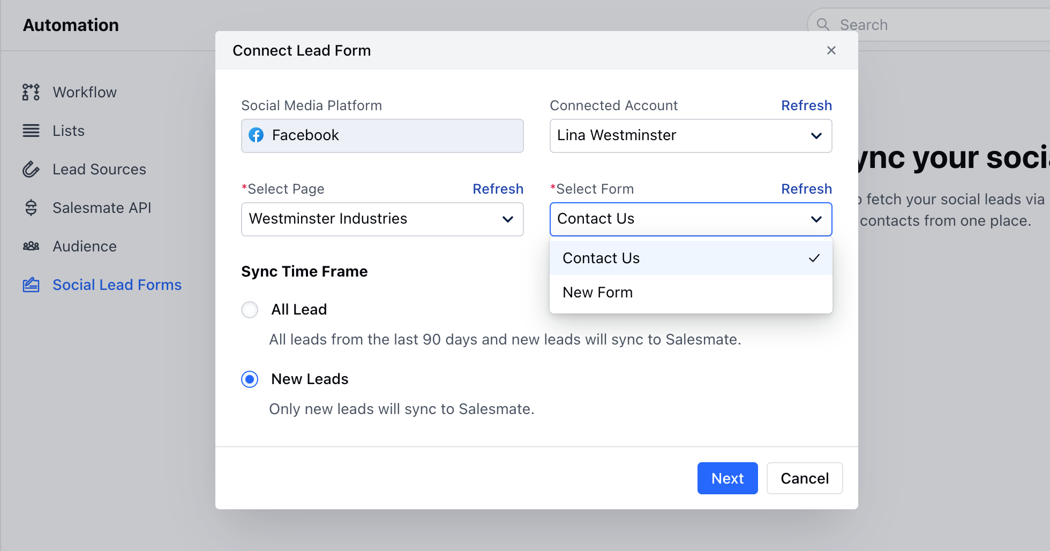Click the Next button
This screenshot has width=1050, height=551.
click(x=727, y=478)
